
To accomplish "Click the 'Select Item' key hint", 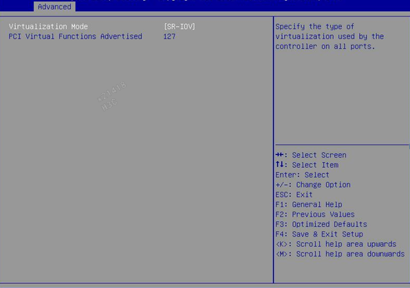I will (315, 165).
